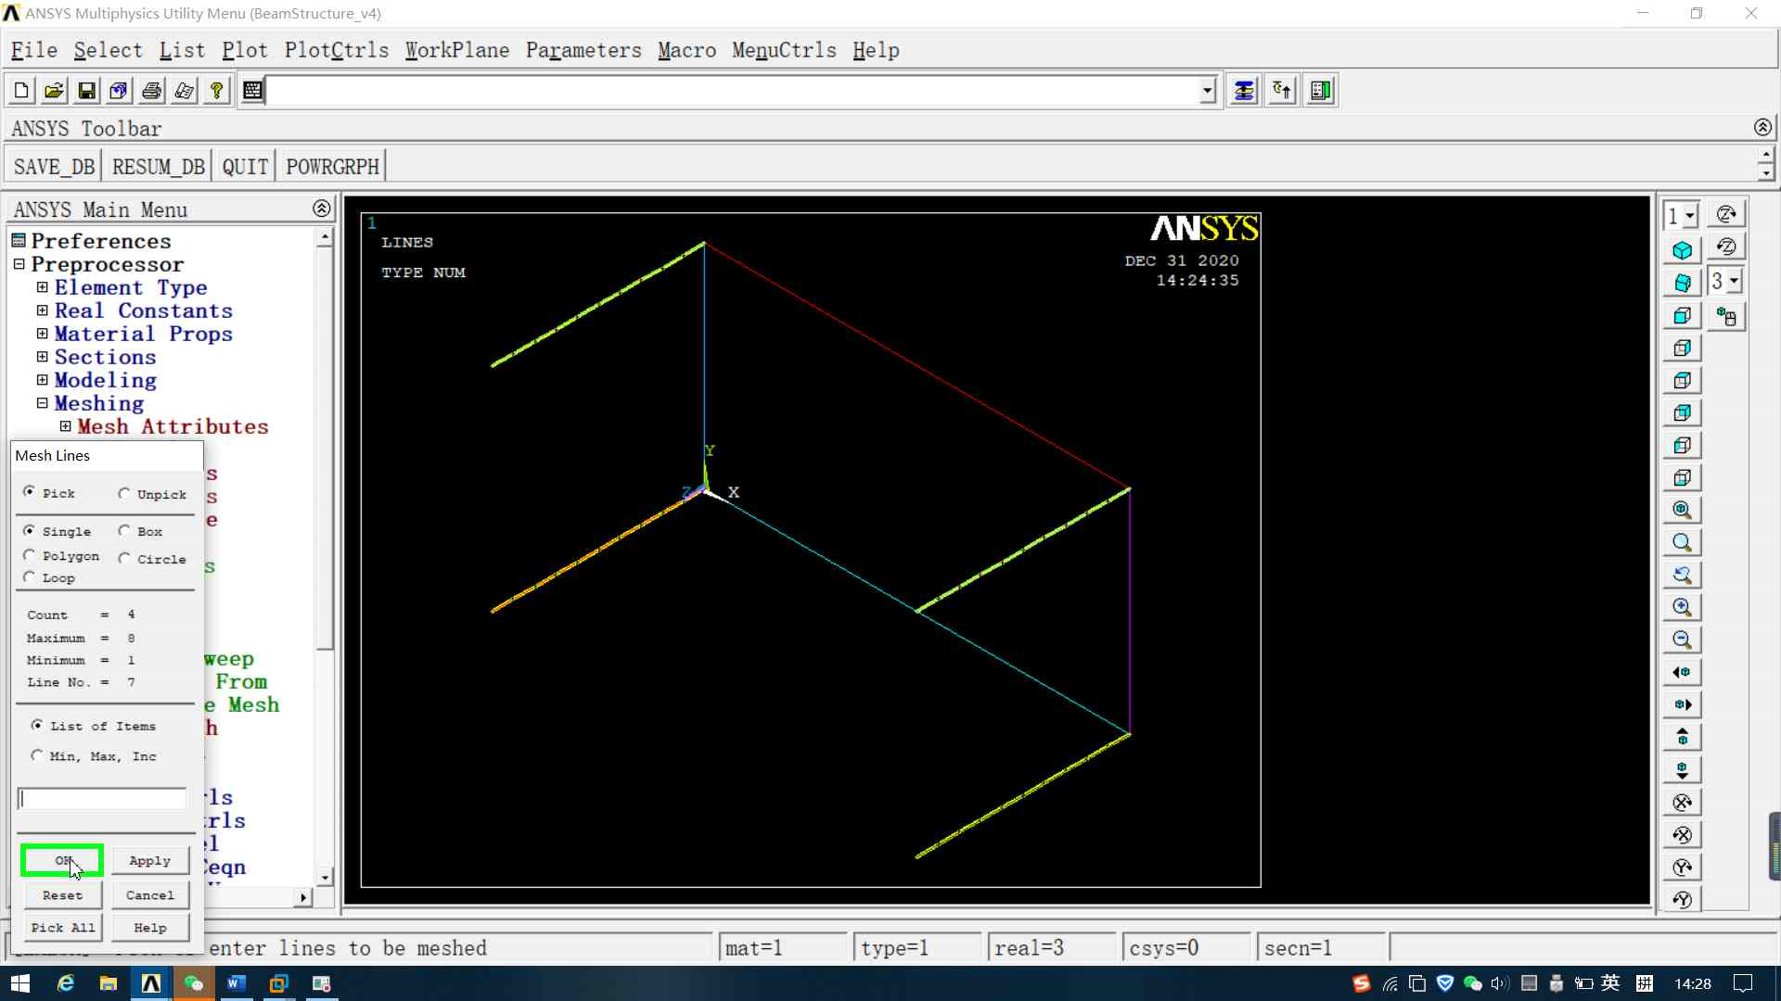Expand the Element Type tree node

click(42, 287)
